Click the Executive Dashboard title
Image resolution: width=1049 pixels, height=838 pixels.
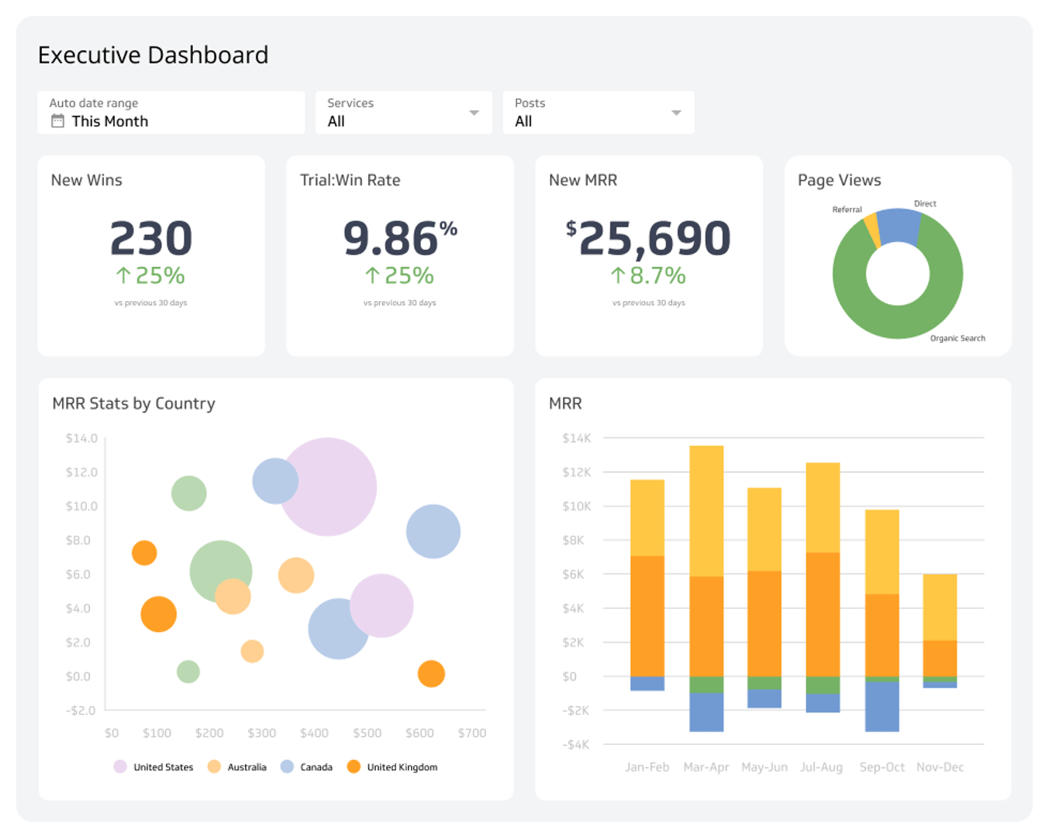(x=153, y=55)
